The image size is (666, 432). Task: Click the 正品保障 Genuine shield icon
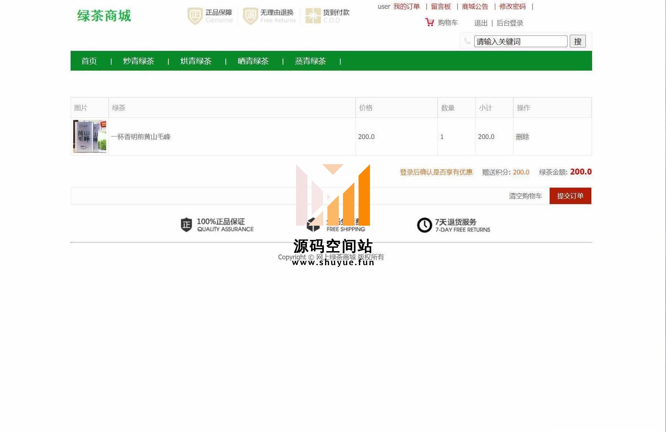tap(195, 16)
